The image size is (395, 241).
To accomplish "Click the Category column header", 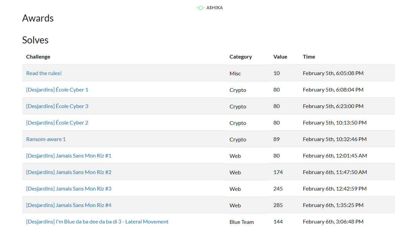I will [241, 57].
